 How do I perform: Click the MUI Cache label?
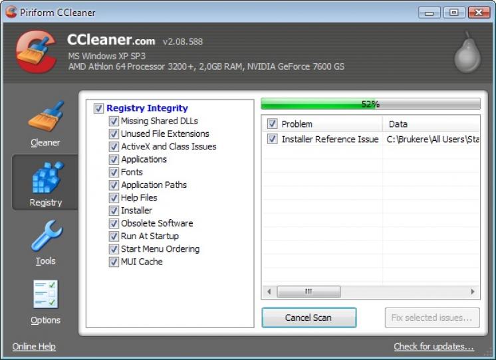point(142,262)
